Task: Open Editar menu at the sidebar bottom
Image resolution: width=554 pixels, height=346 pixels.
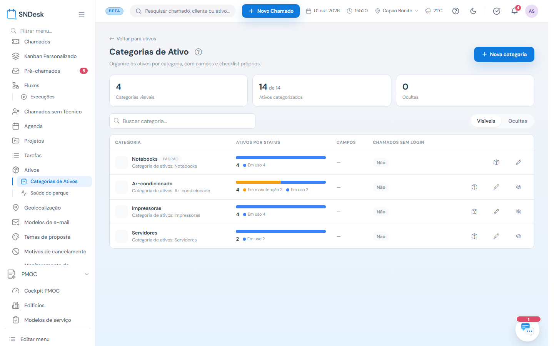Action: (35, 339)
